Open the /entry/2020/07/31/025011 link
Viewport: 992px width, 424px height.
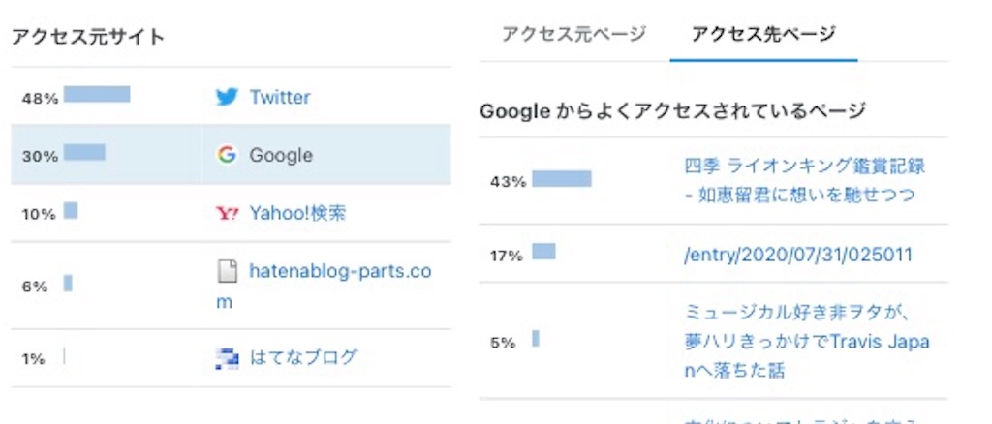click(x=798, y=255)
